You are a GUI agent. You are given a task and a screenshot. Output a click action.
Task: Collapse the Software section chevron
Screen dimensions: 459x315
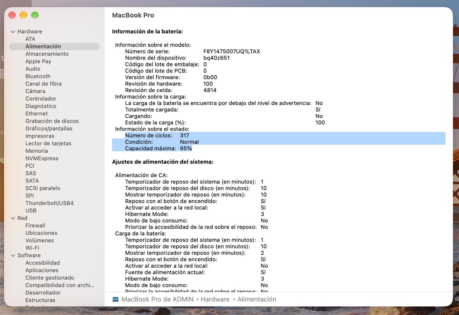pyautogui.click(x=13, y=256)
